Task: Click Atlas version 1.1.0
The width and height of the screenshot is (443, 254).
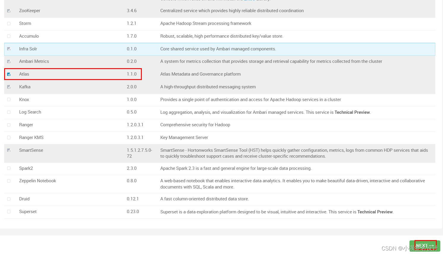Action: [x=132, y=74]
